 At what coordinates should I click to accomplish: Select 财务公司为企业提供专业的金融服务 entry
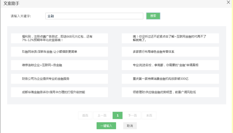[x=59, y=79]
